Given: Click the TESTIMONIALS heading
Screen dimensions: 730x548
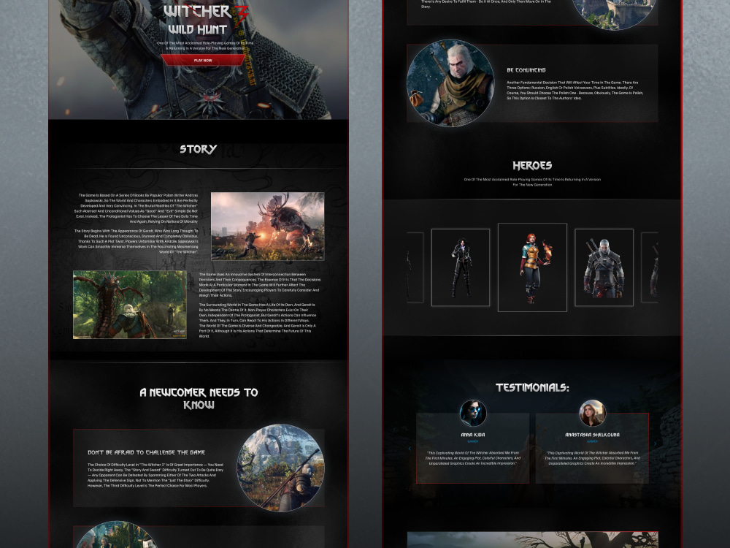Looking at the screenshot, I should point(532,388).
